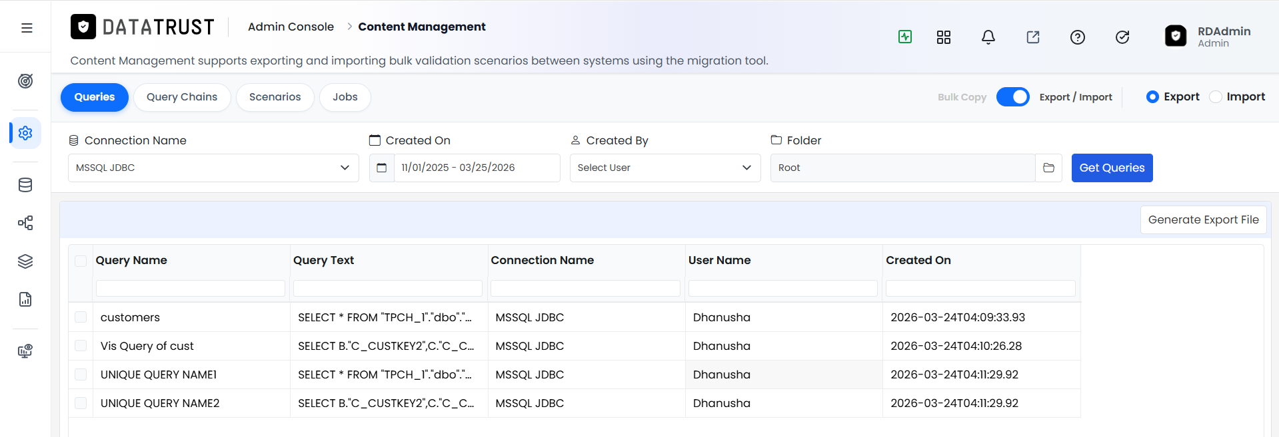Check the Vis Query of cust row

81,346
